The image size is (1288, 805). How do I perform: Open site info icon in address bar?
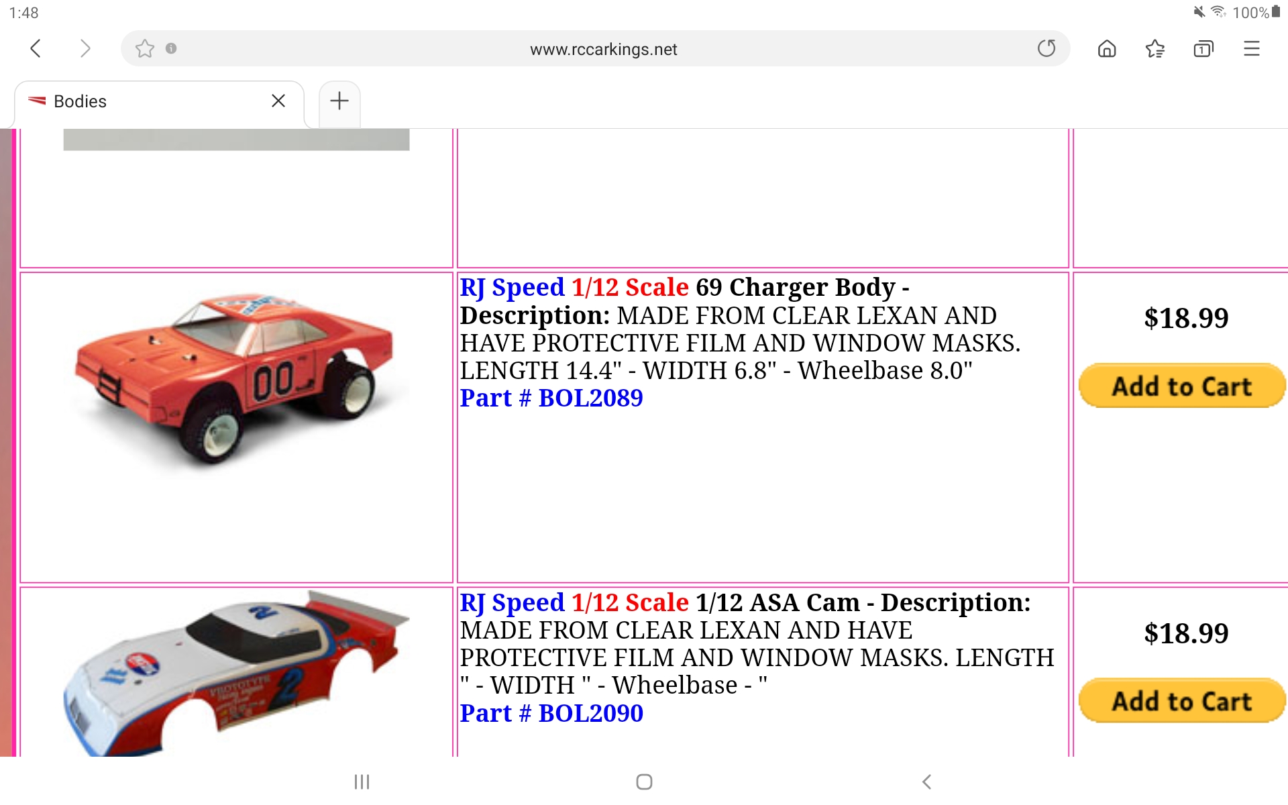[171, 48]
